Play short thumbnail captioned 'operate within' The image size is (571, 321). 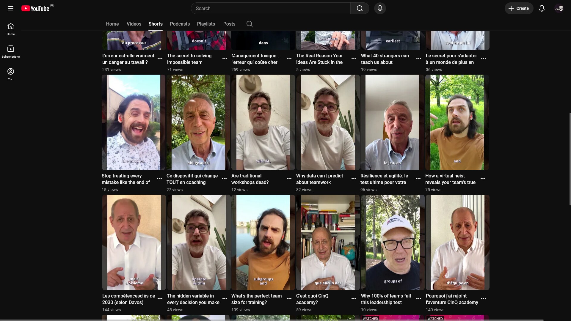click(x=199, y=242)
